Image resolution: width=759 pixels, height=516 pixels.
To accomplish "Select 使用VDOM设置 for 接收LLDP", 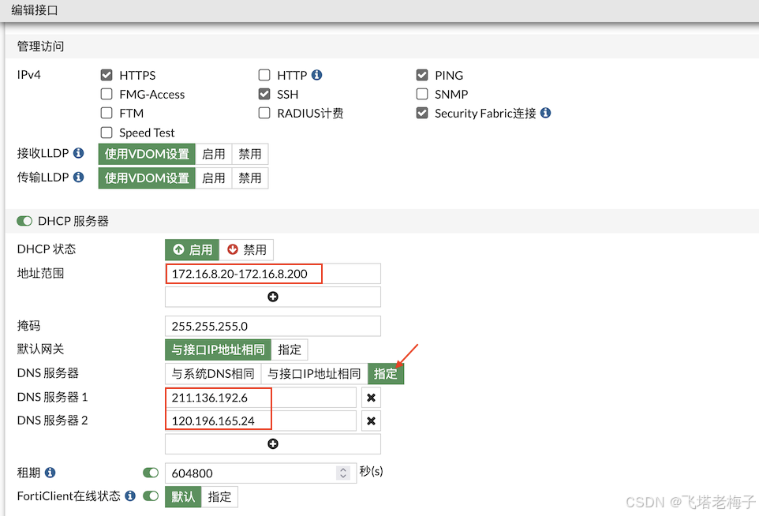I will (147, 154).
